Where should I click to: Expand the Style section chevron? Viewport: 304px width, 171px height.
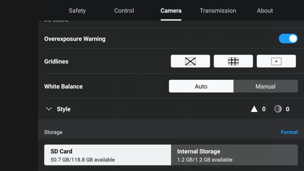tap(49, 109)
